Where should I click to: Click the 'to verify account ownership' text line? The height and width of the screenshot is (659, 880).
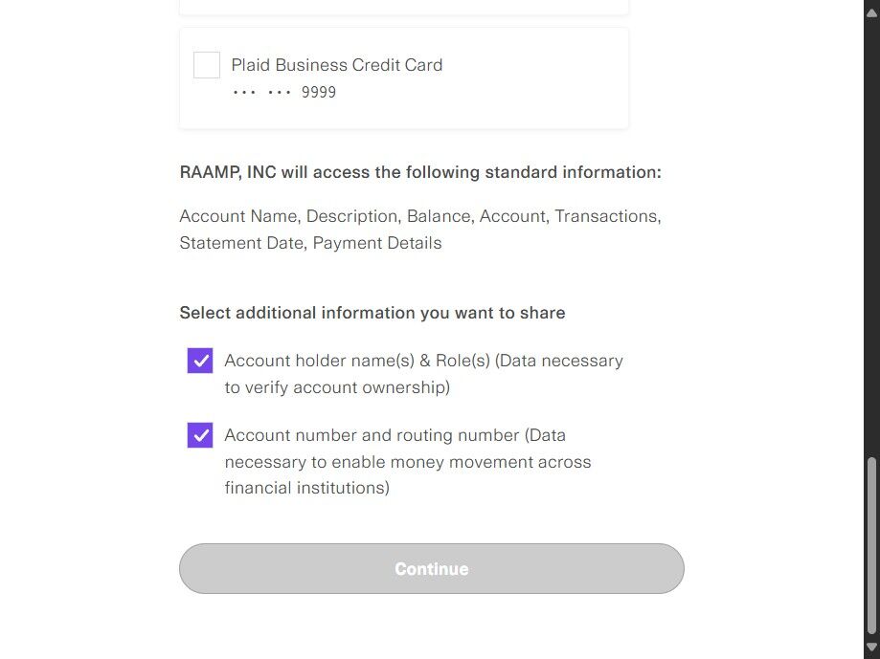point(337,387)
